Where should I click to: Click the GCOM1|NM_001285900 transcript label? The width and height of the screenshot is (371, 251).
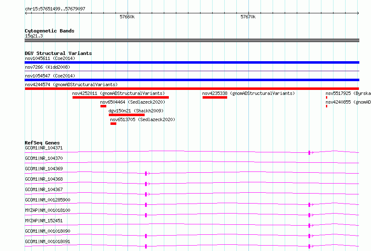click(x=48, y=200)
